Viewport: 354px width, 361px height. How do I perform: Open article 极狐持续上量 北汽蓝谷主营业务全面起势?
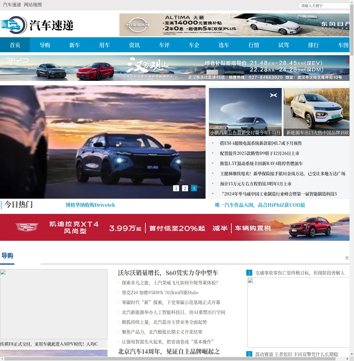click(164, 322)
